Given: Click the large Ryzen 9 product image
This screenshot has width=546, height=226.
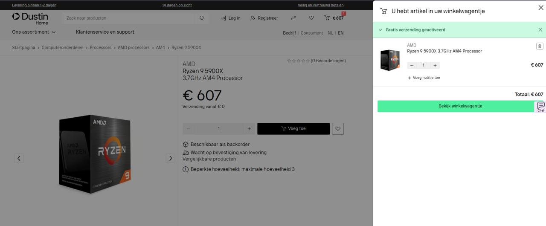Looking at the screenshot, I should tap(94, 154).
